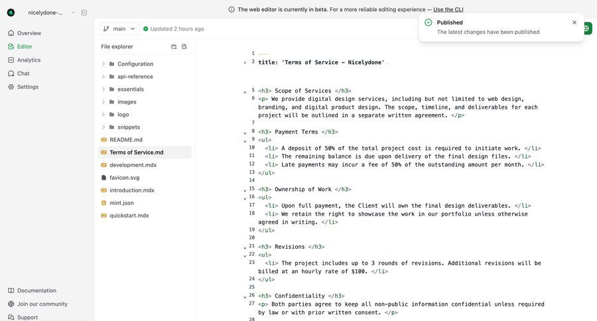Collapse the ul fold at line 9
The image size is (597, 321).
coord(245,141)
